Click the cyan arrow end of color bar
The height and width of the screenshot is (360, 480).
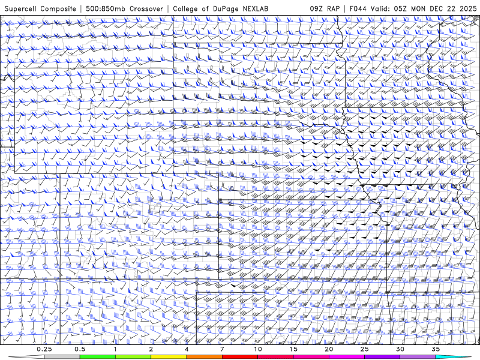coord(454,357)
